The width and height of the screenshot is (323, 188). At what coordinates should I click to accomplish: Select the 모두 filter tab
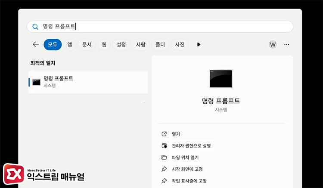click(x=53, y=44)
